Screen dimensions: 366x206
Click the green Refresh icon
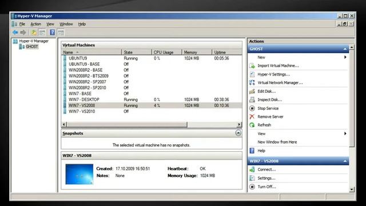point(252,125)
